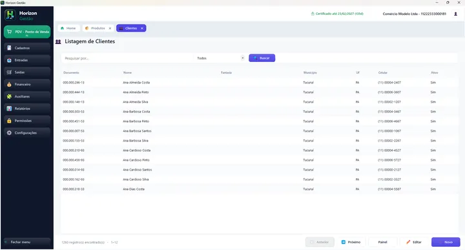This screenshot has height=250, width=465.
Task: Select the Ana Almeida Pinto row
Action: pos(259,92)
